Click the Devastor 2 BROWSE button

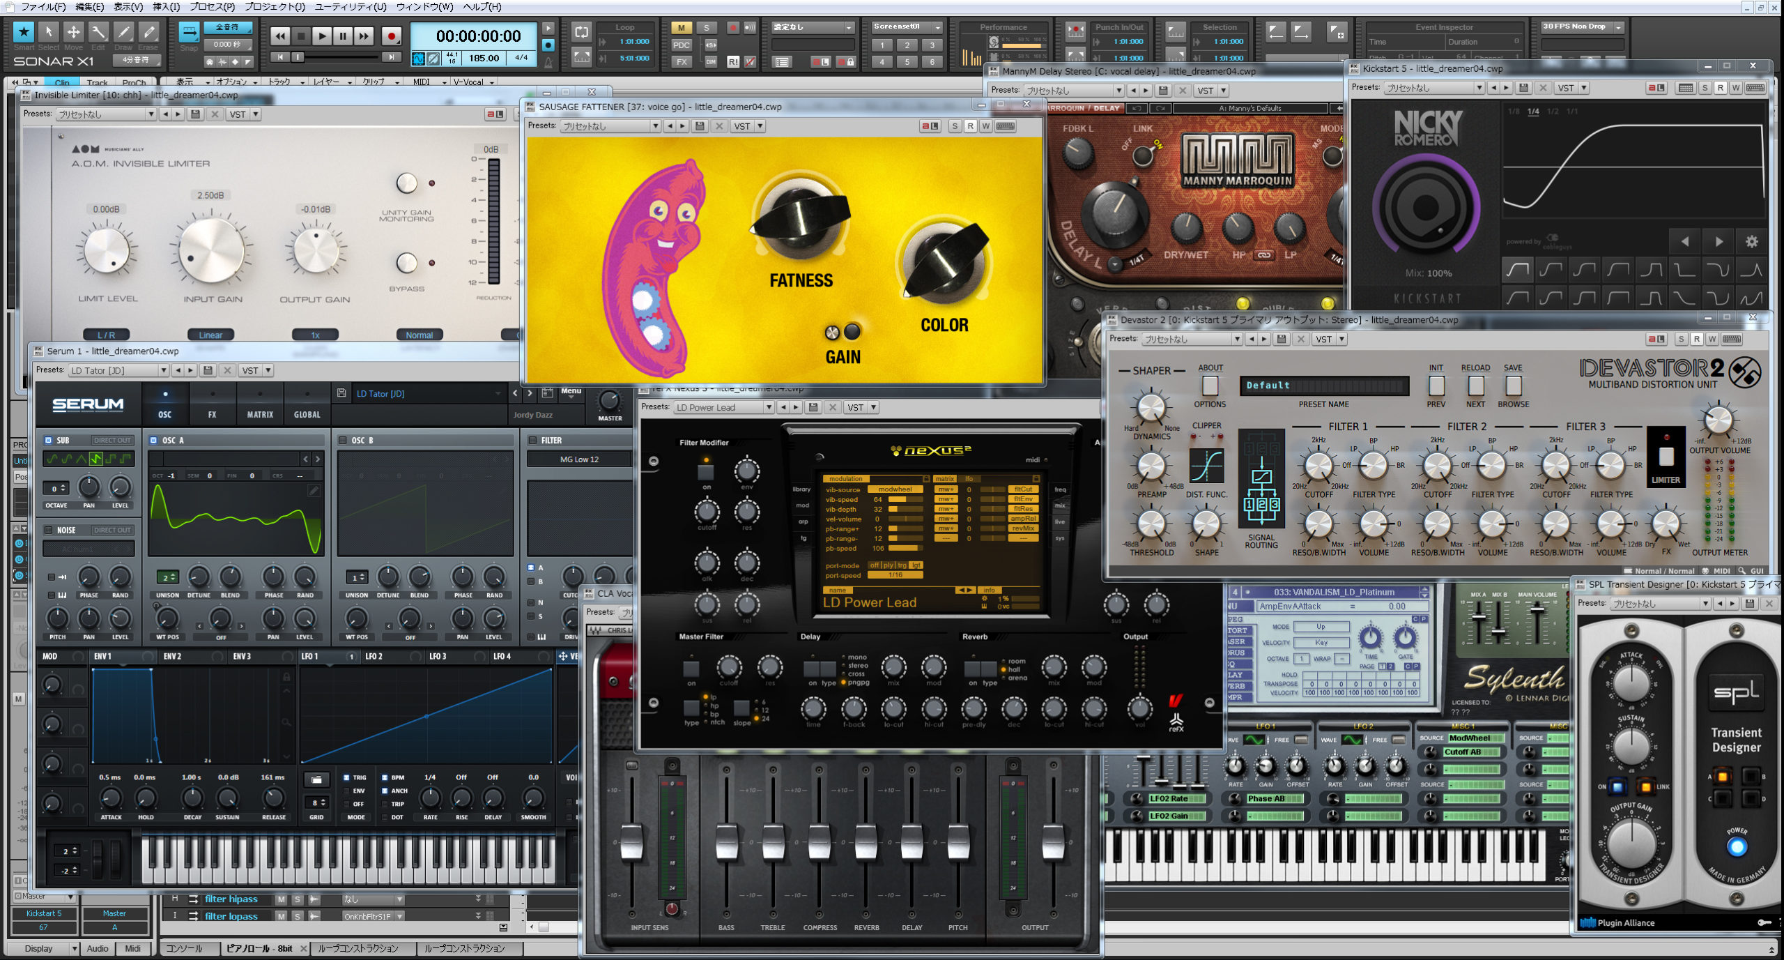click(x=1513, y=387)
